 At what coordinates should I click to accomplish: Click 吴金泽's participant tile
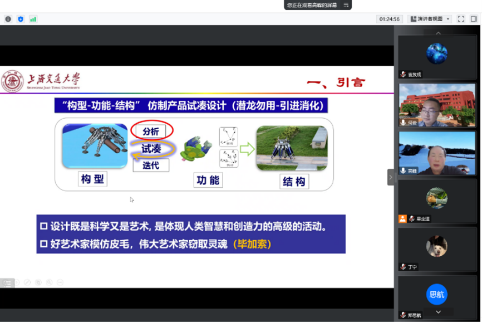click(x=437, y=201)
